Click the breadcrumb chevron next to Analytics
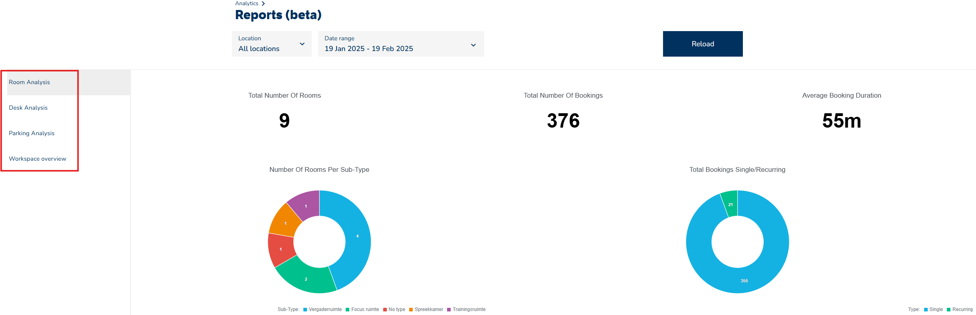This screenshot has height=315, width=976. click(x=263, y=4)
